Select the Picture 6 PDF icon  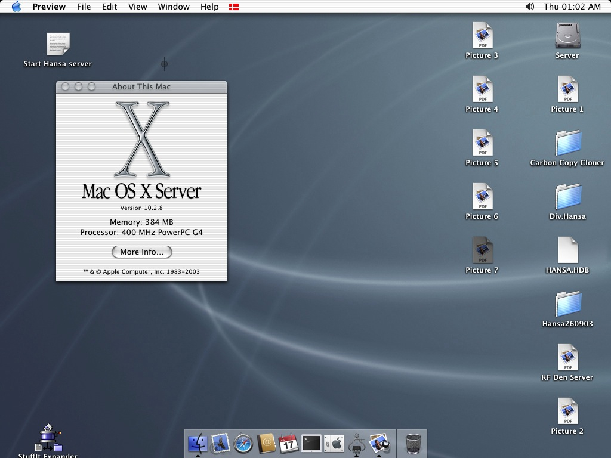(x=482, y=197)
